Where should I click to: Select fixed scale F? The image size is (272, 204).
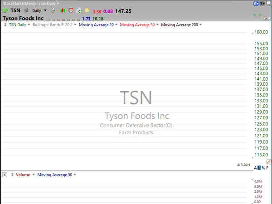[267, 168]
